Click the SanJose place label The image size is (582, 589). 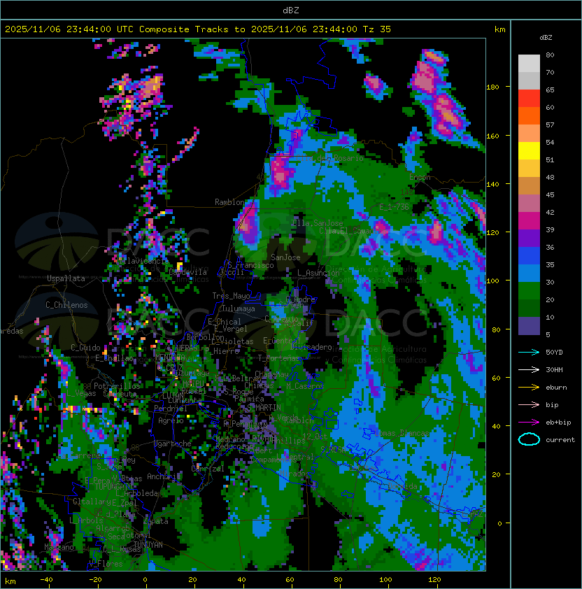tap(285, 257)
